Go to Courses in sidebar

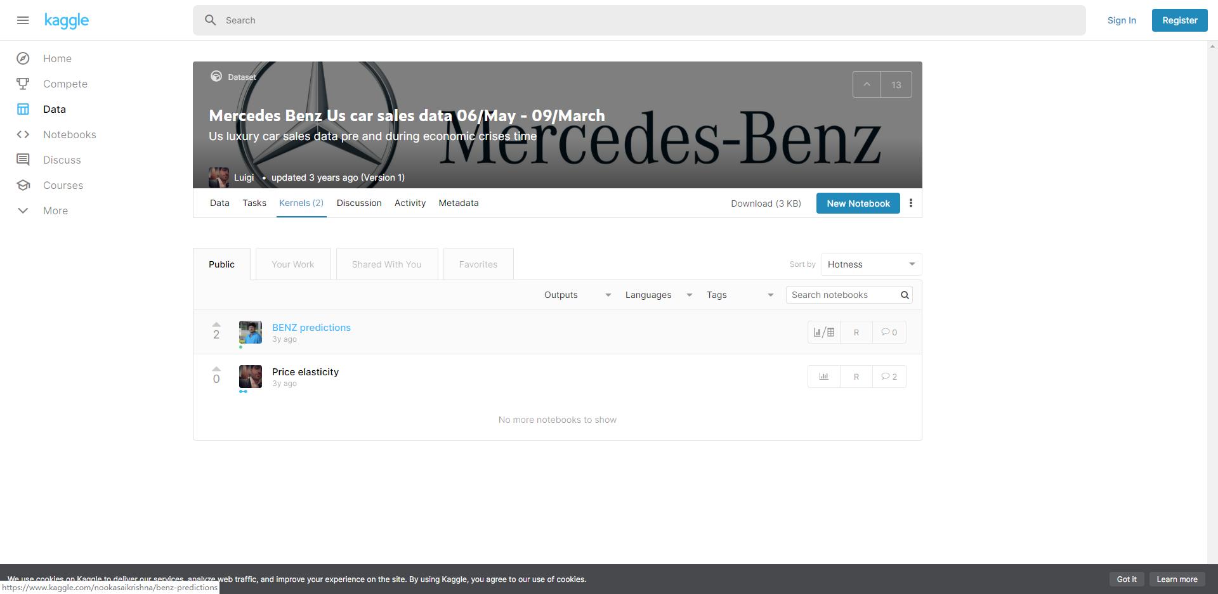click(63, 185)
